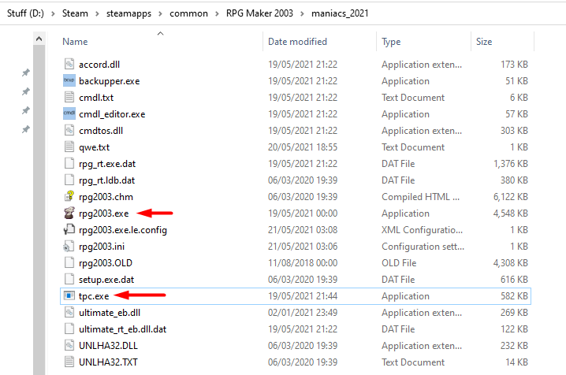
Task: Expand the chevron after common breadcrumb
Action: click(x=217, y=13)
